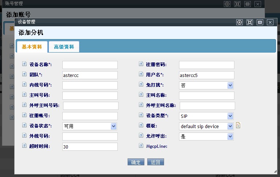Image resolution: width=280 pixels, height=177 pixels.
Task: Click the 超时时间 field containing 30
Action: [x=90, y=147]
